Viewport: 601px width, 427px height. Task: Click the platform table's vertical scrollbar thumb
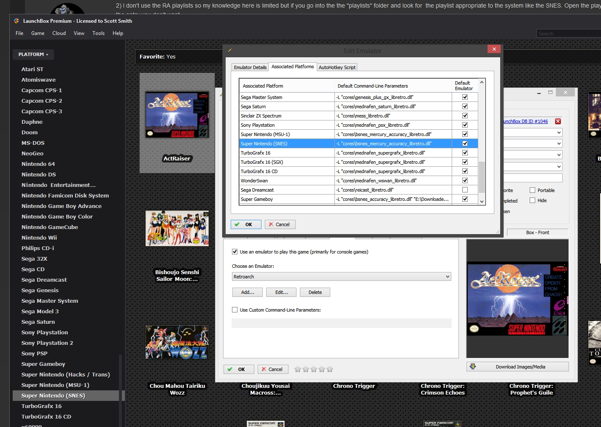tap(482, 177)
